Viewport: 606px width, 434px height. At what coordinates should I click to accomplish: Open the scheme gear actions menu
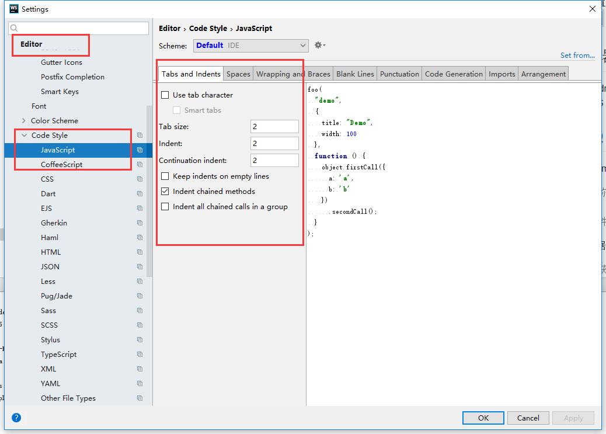pyautogui.click(x=319, y=45)
